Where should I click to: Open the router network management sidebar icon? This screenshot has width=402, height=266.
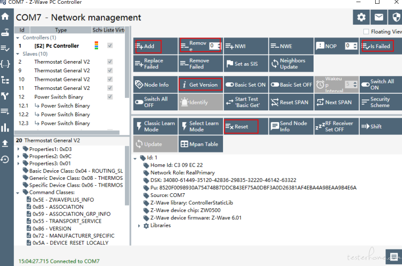click(x=5, y=33)
